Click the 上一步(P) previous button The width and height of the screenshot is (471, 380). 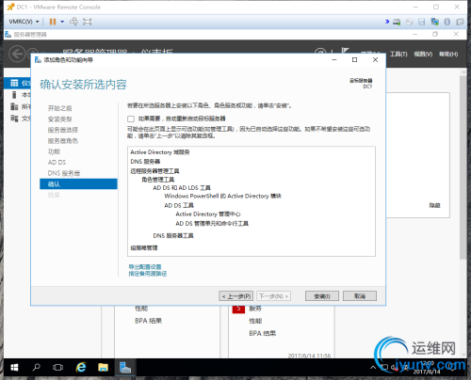tap(236, 296)
